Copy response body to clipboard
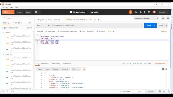 [162, 69]
